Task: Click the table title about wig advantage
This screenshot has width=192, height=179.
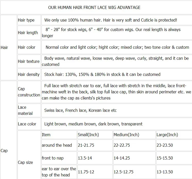Action: [94, 7]
